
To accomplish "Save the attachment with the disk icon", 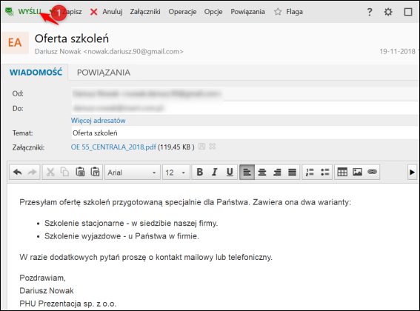I will click(202, 147).
